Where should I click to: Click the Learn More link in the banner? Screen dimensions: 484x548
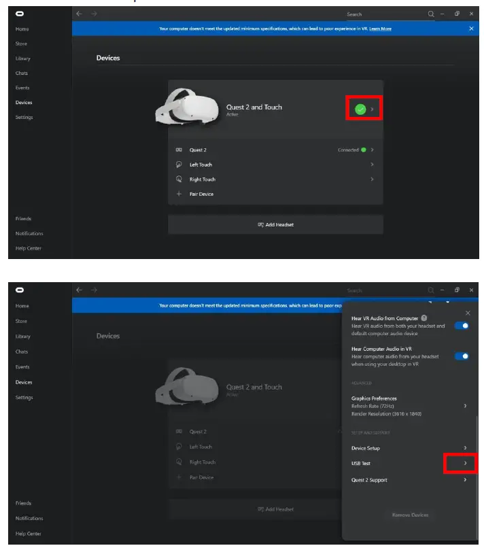(x=380, y=29)
